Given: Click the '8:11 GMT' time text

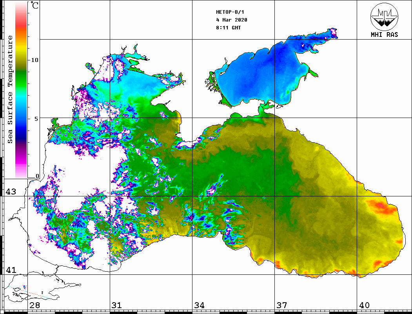Looking at the screenshot, I should point(228,28).
